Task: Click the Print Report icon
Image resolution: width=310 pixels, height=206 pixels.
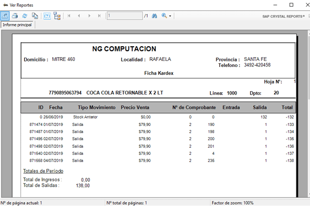Action: (x=15, y=16)
